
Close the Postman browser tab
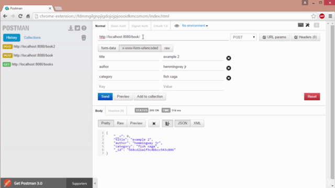pos(50,8)
